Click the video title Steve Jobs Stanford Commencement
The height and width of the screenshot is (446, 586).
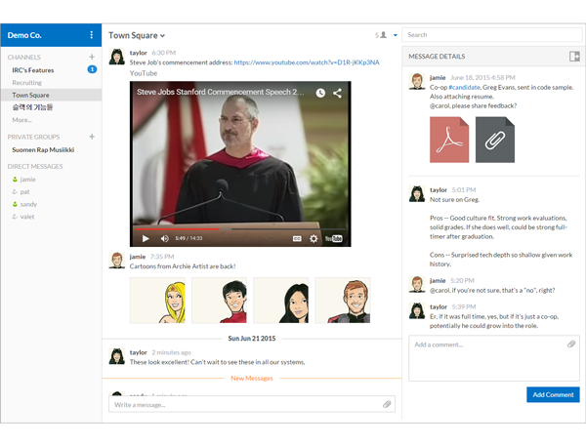click(x=221, y=92)
